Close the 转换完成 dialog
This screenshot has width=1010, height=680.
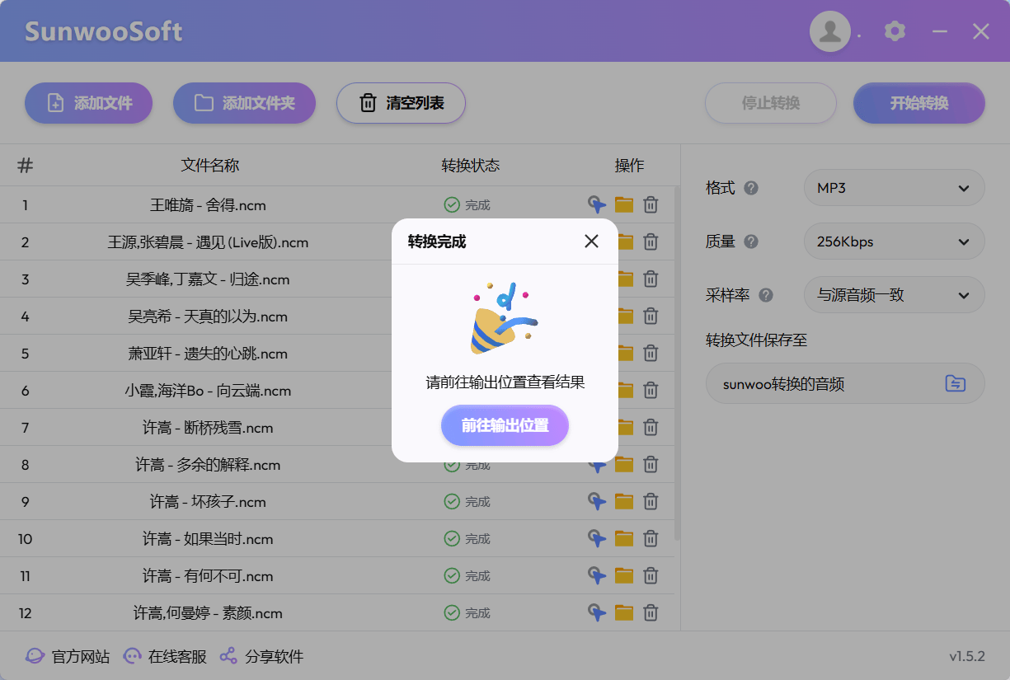[x=591, y=241]
